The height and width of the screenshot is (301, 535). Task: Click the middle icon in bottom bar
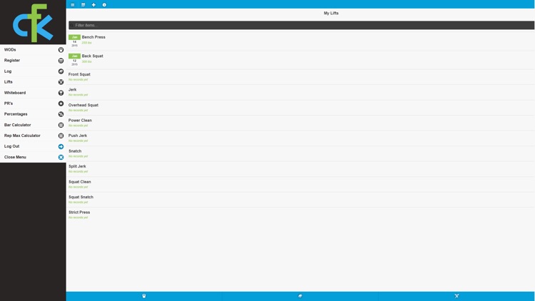[300, 296]
